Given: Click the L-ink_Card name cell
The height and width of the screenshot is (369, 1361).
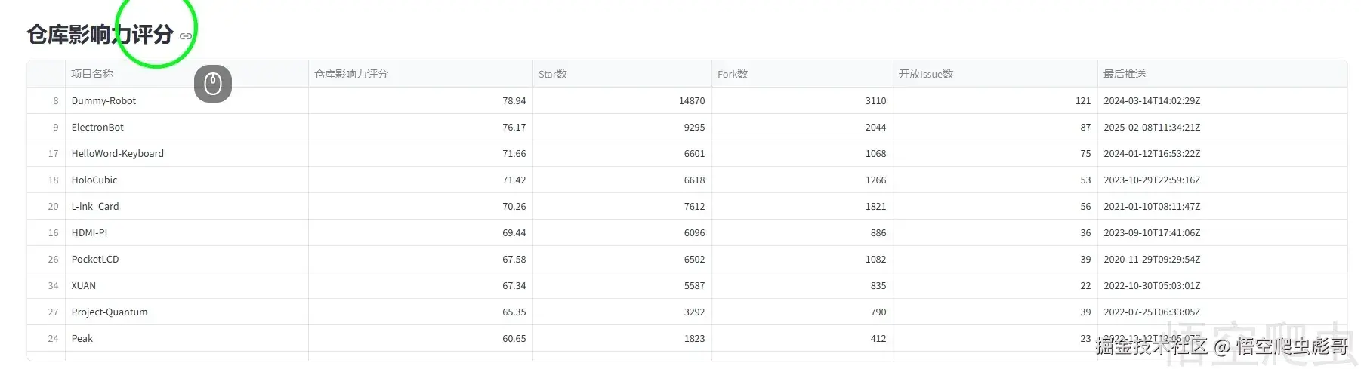Looking at the screenshot, I should [x=95, y=206].
